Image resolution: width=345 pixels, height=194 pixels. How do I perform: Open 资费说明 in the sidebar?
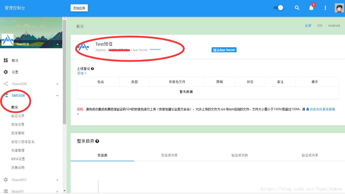pyautogui.click(x=18, y=168)
